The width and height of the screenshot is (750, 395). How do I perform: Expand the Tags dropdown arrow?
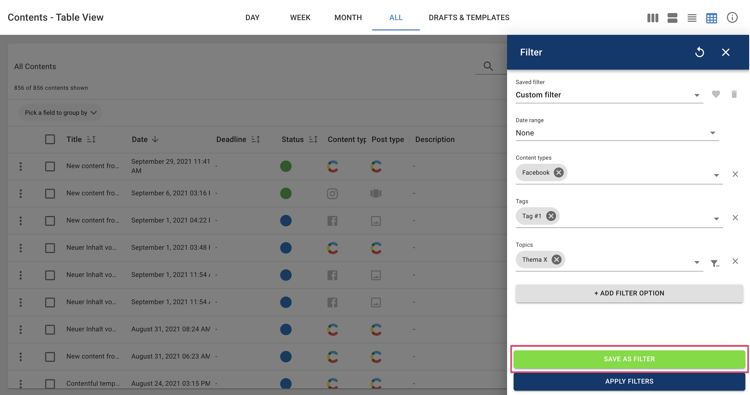click(x=716, y=219)
